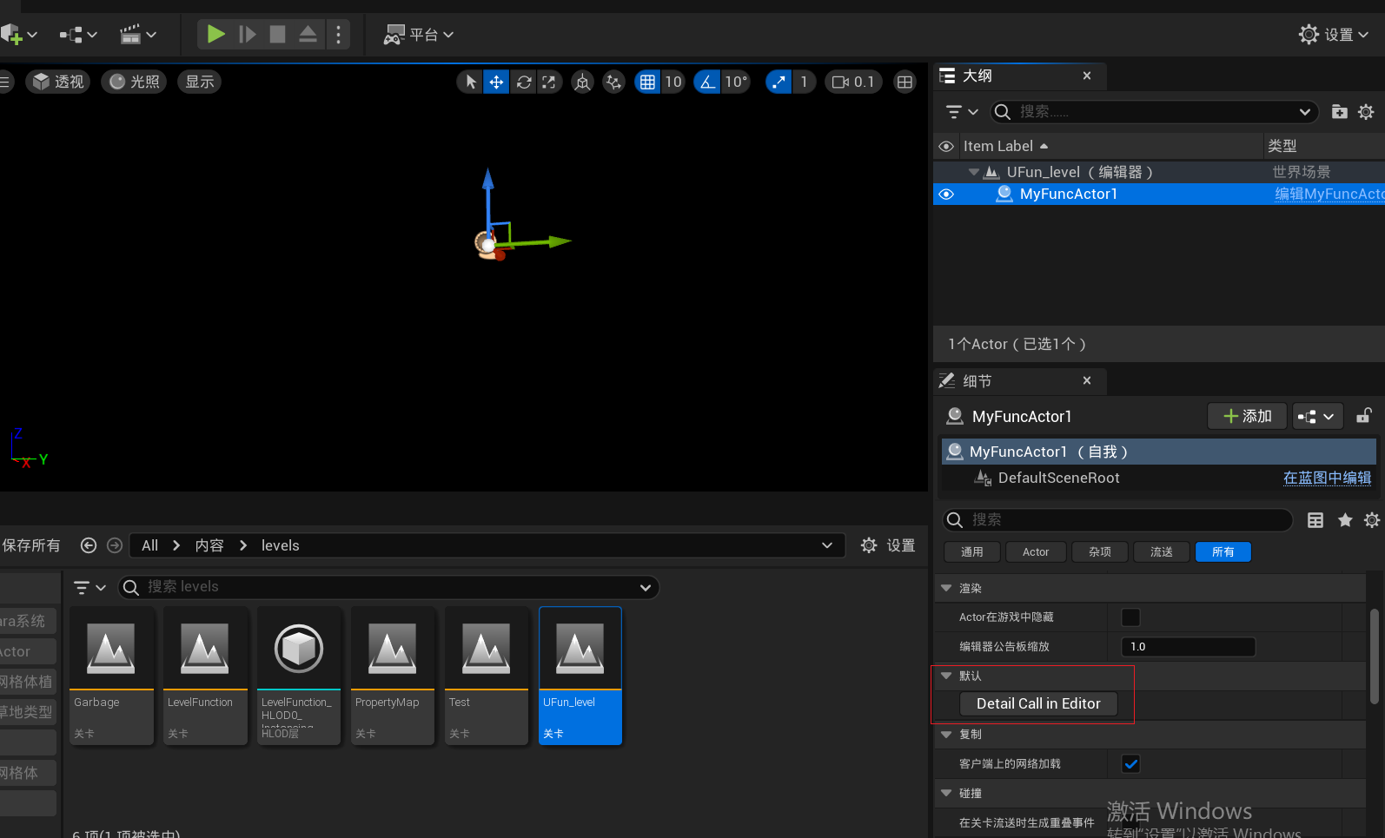
Task: Click the lock icon in Details panel
Action: coord(1364,416)
